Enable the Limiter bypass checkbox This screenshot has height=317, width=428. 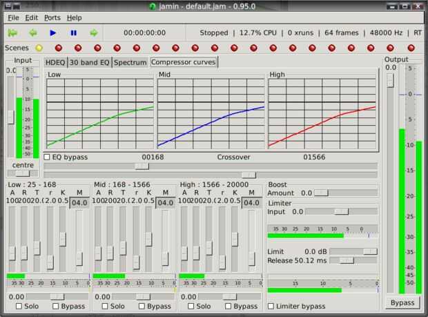point(271,306)
